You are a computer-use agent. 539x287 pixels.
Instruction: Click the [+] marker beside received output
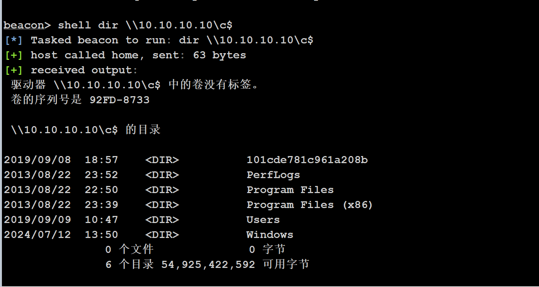click(x=14, y=70)
